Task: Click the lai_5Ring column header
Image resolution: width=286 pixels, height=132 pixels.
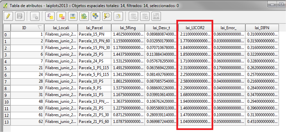Action: click(x=128, y=28)
